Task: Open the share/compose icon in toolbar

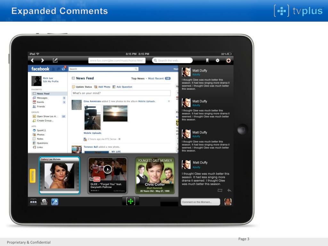Action: point(55,60)
